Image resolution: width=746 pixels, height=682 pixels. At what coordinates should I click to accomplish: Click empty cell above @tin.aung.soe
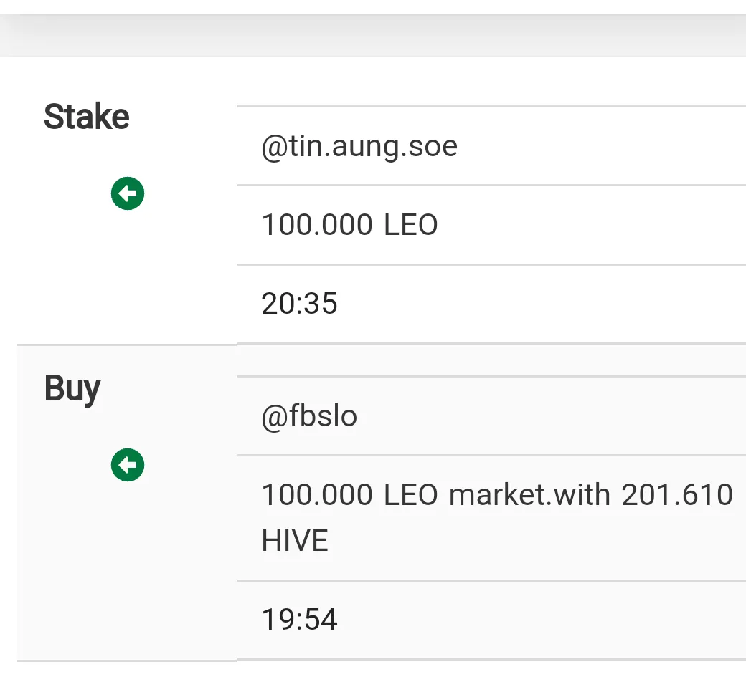point(491,82)
